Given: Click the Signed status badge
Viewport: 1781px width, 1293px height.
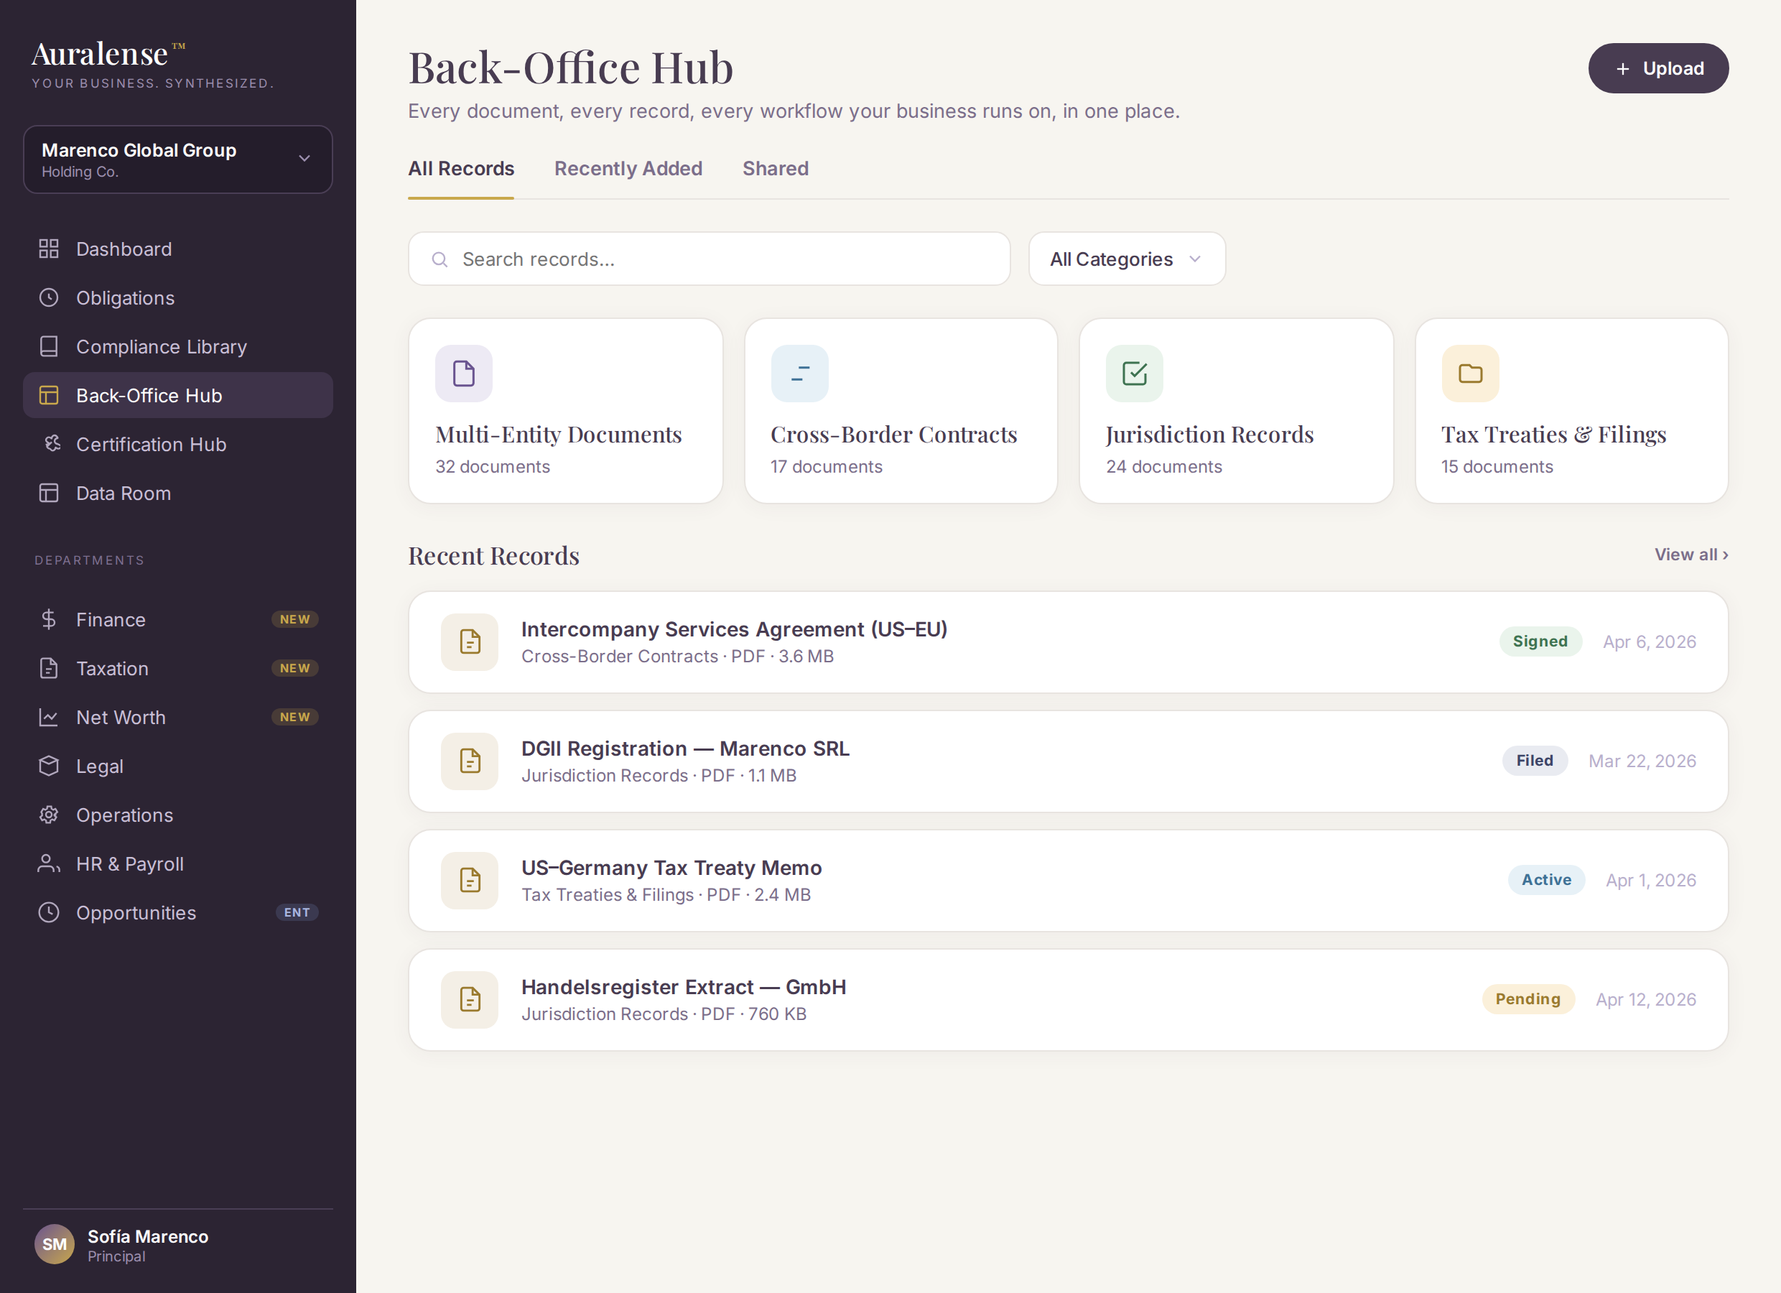Looking at the screenshot, I should [1540, 641].
